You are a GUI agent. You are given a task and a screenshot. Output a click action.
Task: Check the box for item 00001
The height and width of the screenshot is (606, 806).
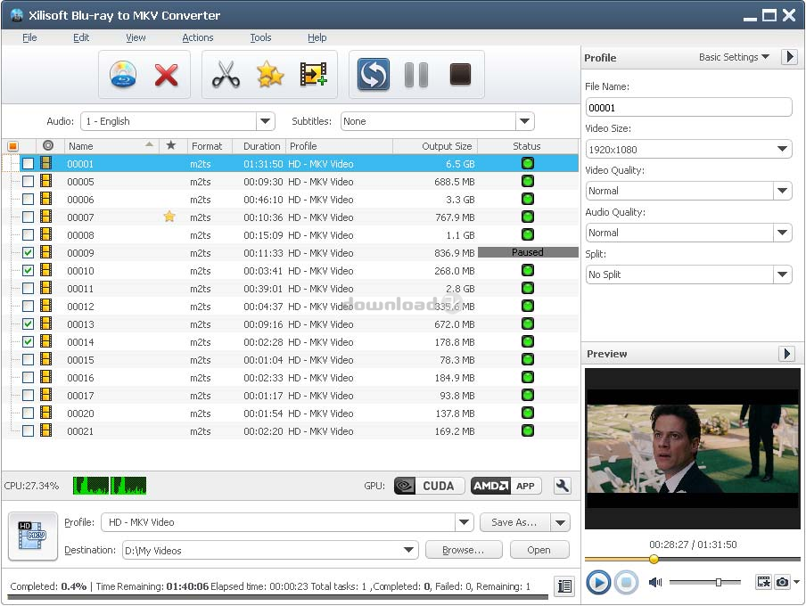[x=29, y=163]
